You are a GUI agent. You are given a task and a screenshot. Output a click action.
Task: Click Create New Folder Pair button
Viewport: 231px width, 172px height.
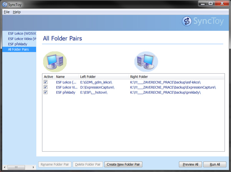[123, 164]
